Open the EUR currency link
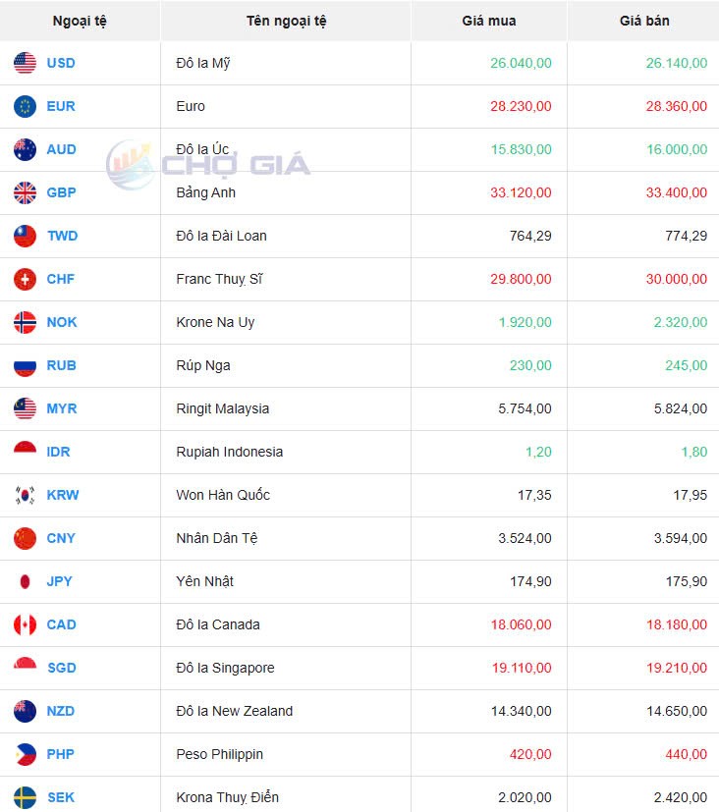719x812 pixels. tap(59, 106)
